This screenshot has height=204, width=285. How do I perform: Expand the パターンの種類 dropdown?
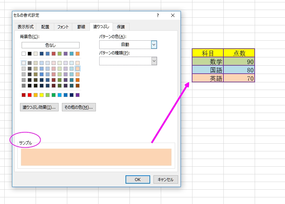coord(154,61)
